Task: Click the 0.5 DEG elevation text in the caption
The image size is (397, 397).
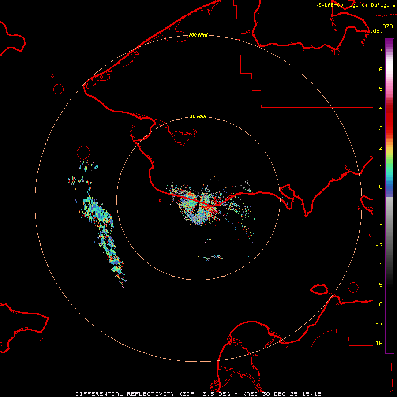Action: tap(216, 394)
